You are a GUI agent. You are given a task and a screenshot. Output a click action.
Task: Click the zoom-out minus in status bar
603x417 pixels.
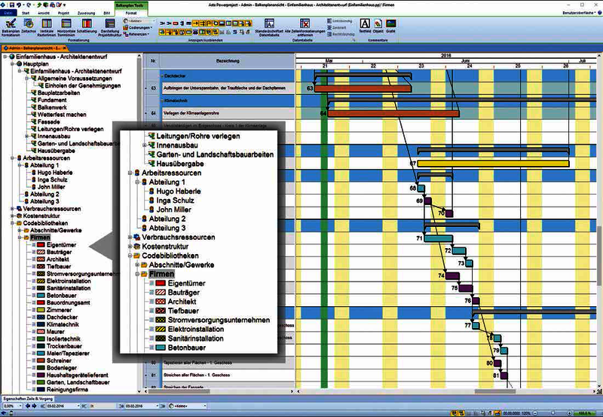tap(534, 413)
